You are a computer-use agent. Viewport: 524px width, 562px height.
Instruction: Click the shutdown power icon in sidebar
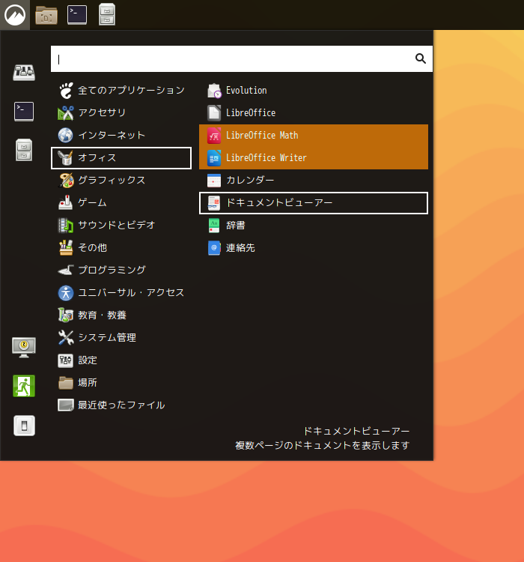pos(24,426)
